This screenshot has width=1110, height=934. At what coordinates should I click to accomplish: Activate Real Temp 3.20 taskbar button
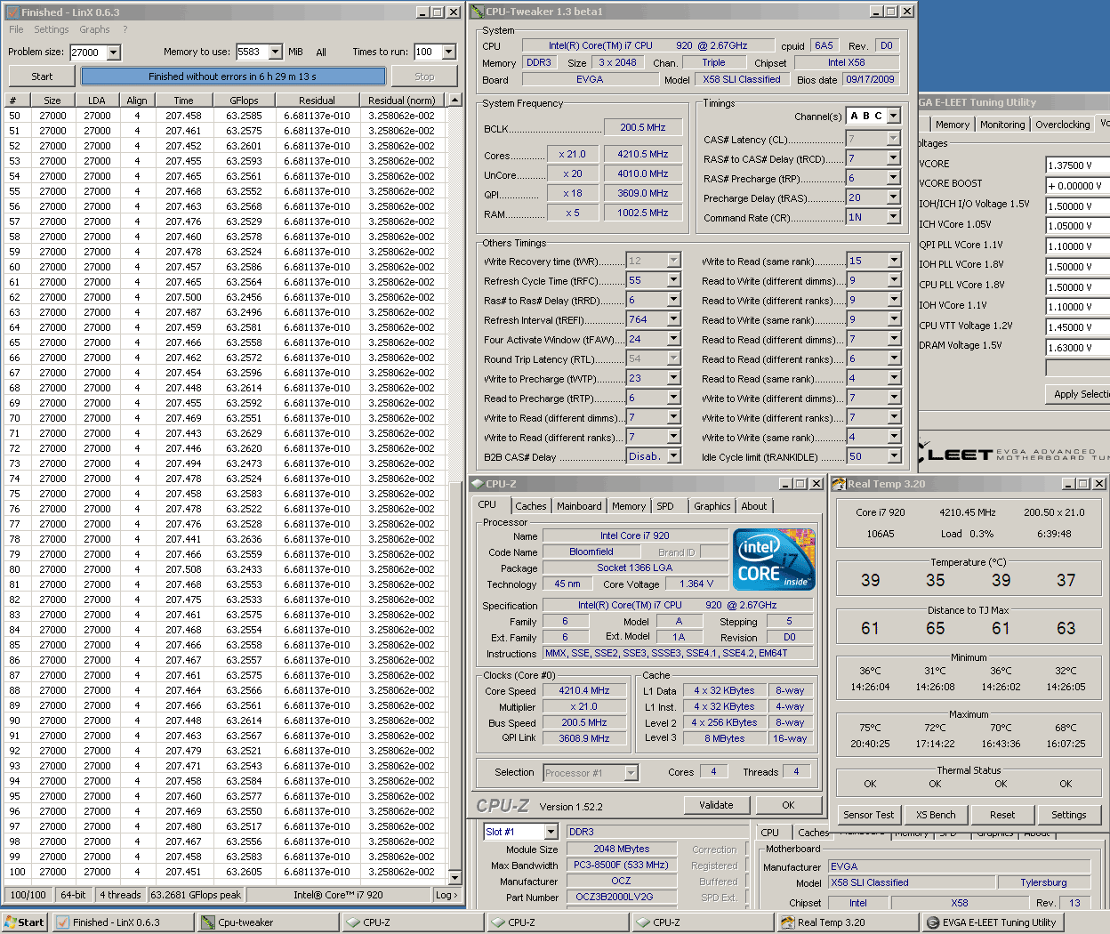(x=848, y=922)
